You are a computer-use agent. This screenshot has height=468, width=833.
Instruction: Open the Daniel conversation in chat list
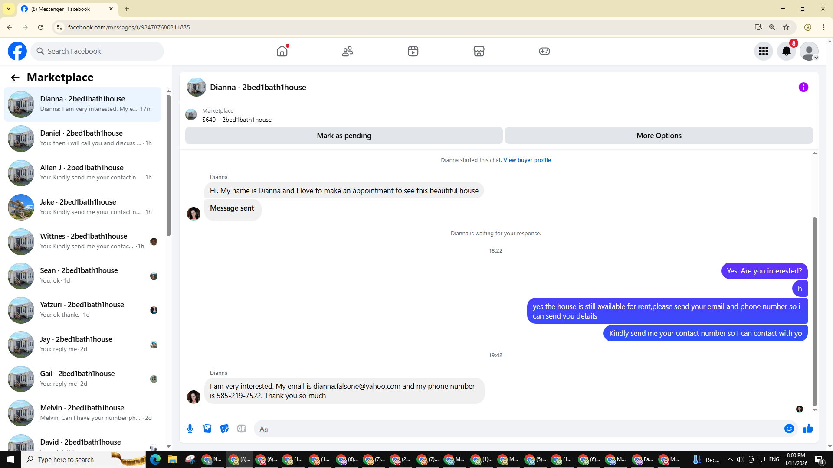82,139
